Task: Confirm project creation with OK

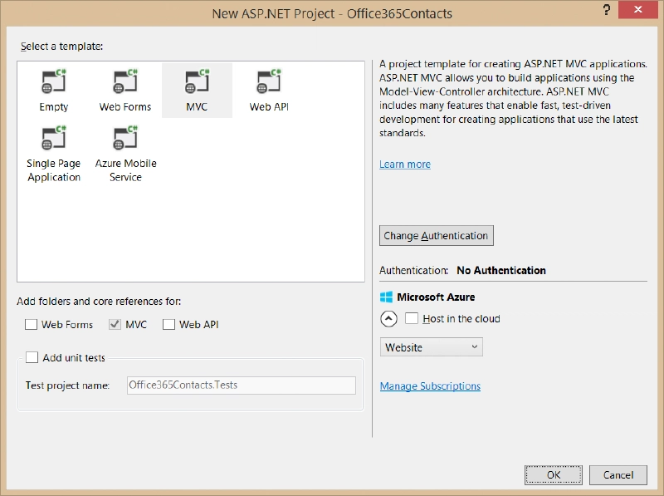Action: pyautogui.click(x=556, y=474)
